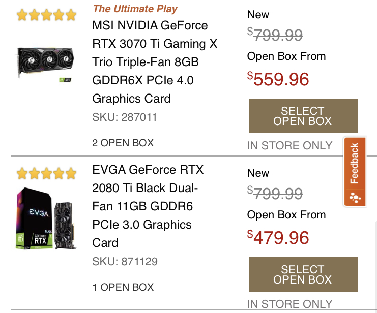Click the $559.96 open box price

[278, 79]
